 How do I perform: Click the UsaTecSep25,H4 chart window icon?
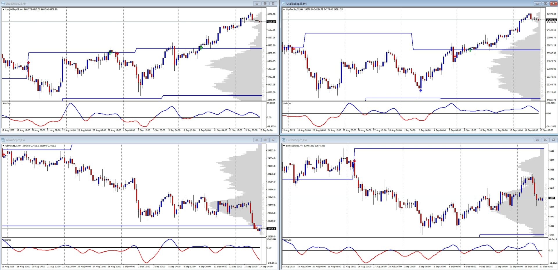point(284,4)
